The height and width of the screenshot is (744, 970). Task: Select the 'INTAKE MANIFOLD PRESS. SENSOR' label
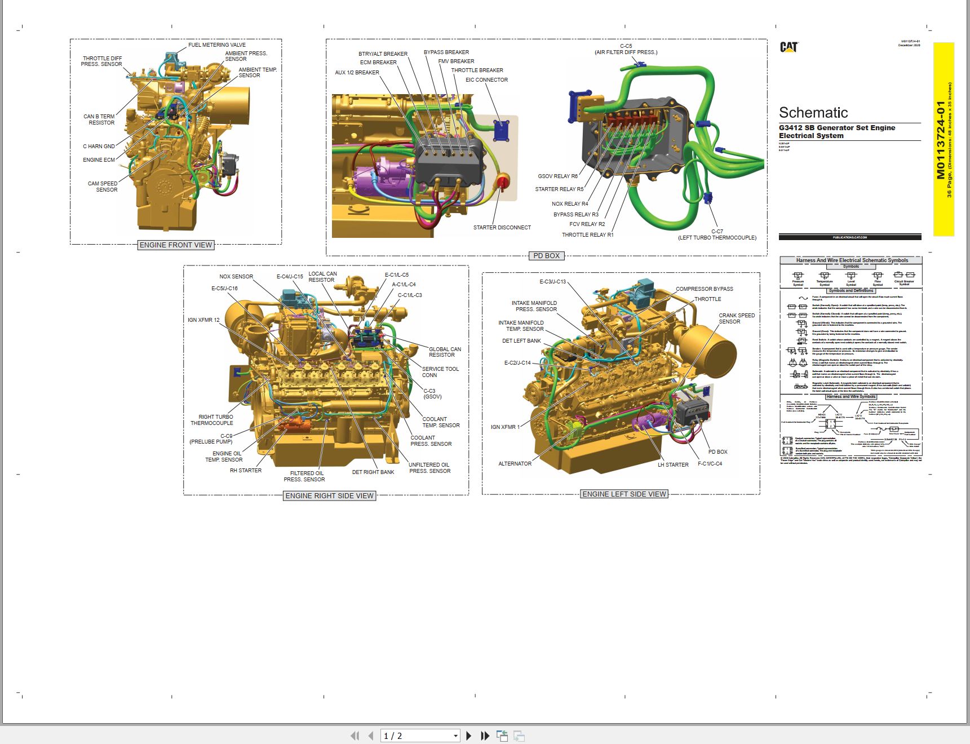pos(534,307)
